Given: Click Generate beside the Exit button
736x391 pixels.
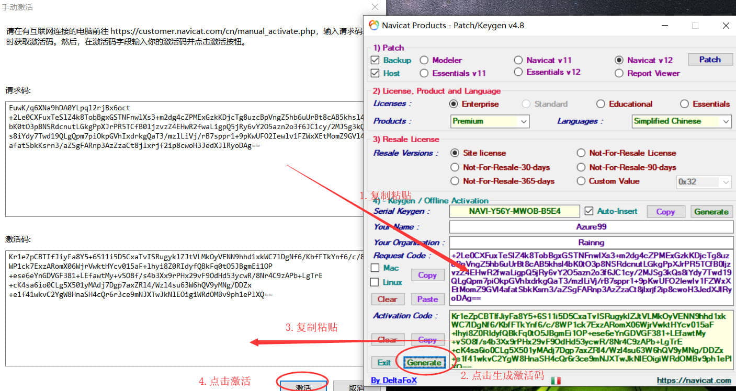Looking at the screenshot, I should tap(424, 362).
